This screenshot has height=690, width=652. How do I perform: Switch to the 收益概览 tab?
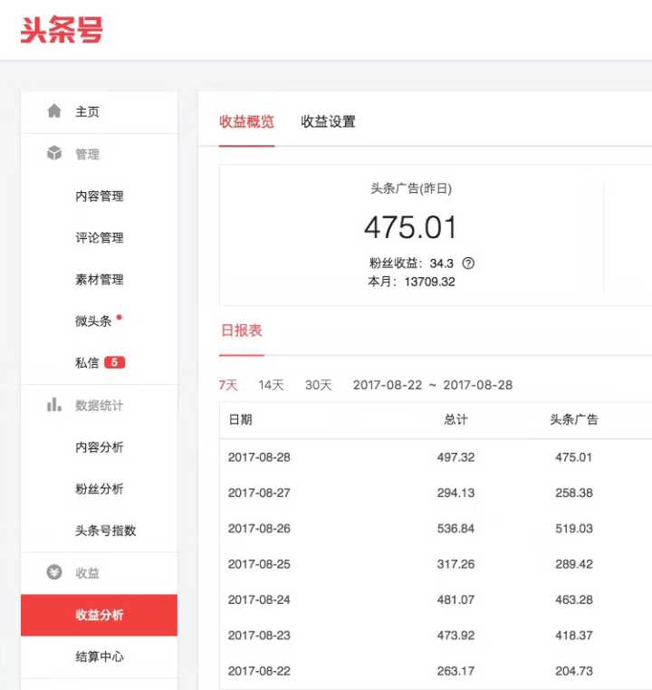(247, 121)
